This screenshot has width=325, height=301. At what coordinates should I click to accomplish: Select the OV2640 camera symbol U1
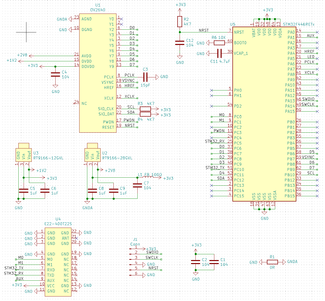coord(98,73)
